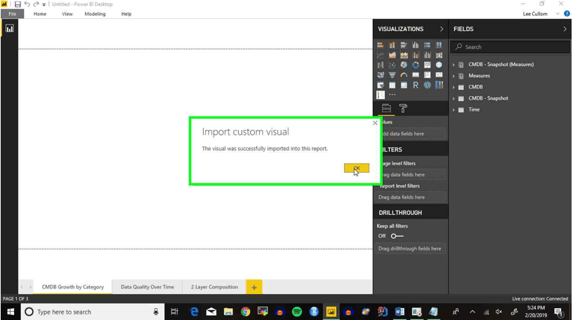The image size is (573, 320).
Task: Expand the CMDB table
Action: coord(454,87)
